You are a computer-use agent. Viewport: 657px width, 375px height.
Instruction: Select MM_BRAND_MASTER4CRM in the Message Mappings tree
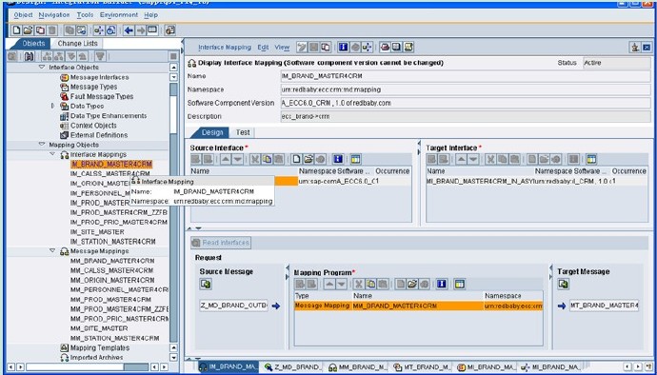point(112,261)
